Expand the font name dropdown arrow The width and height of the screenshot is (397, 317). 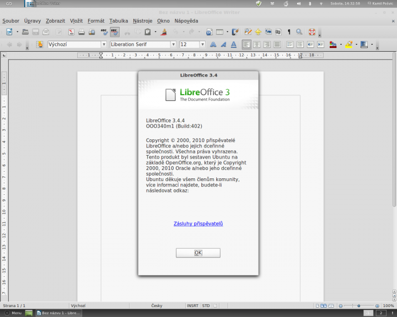[x=174, y=45]
